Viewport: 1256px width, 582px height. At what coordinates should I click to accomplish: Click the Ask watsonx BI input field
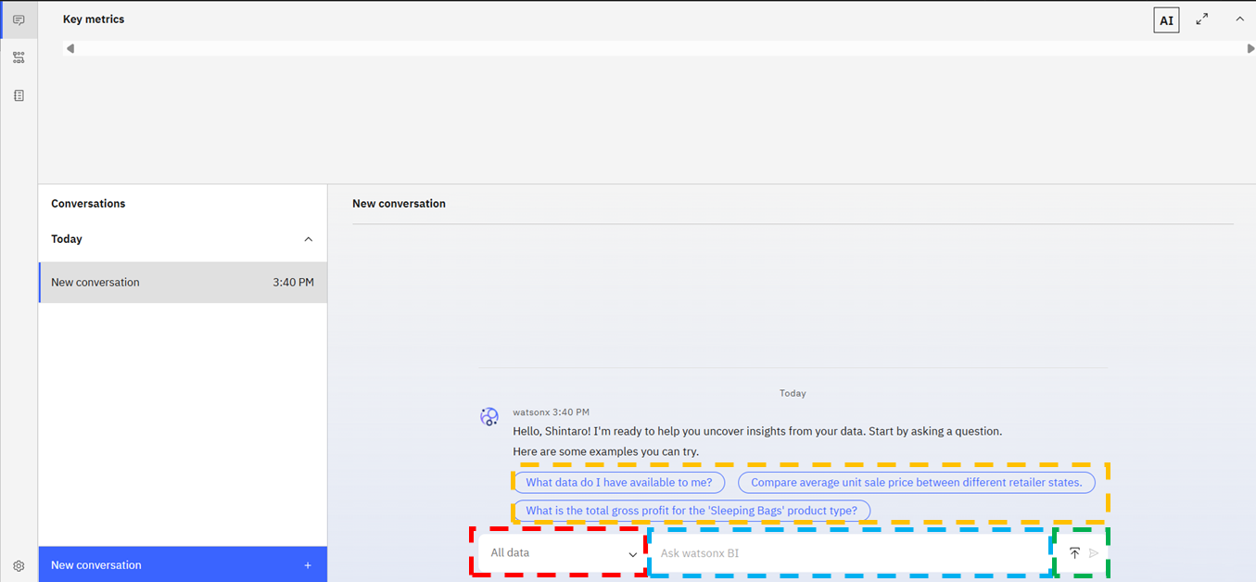coord(852,553)
